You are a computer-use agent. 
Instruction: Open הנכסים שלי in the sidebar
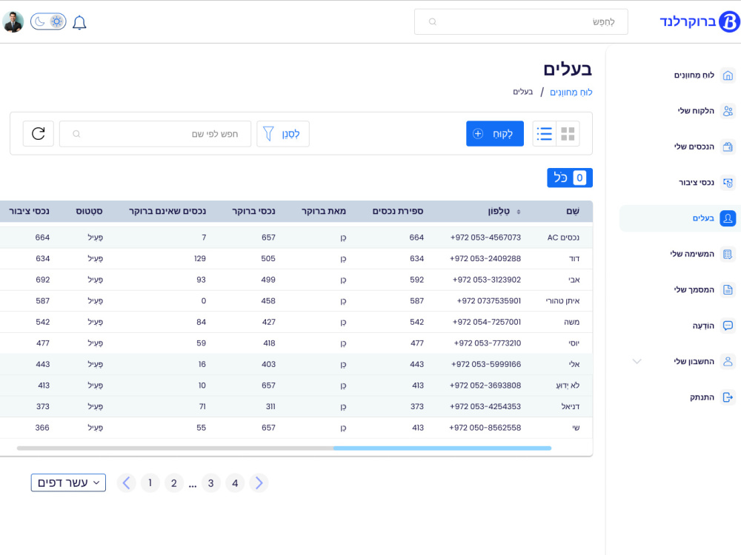[x=694, y=147]
